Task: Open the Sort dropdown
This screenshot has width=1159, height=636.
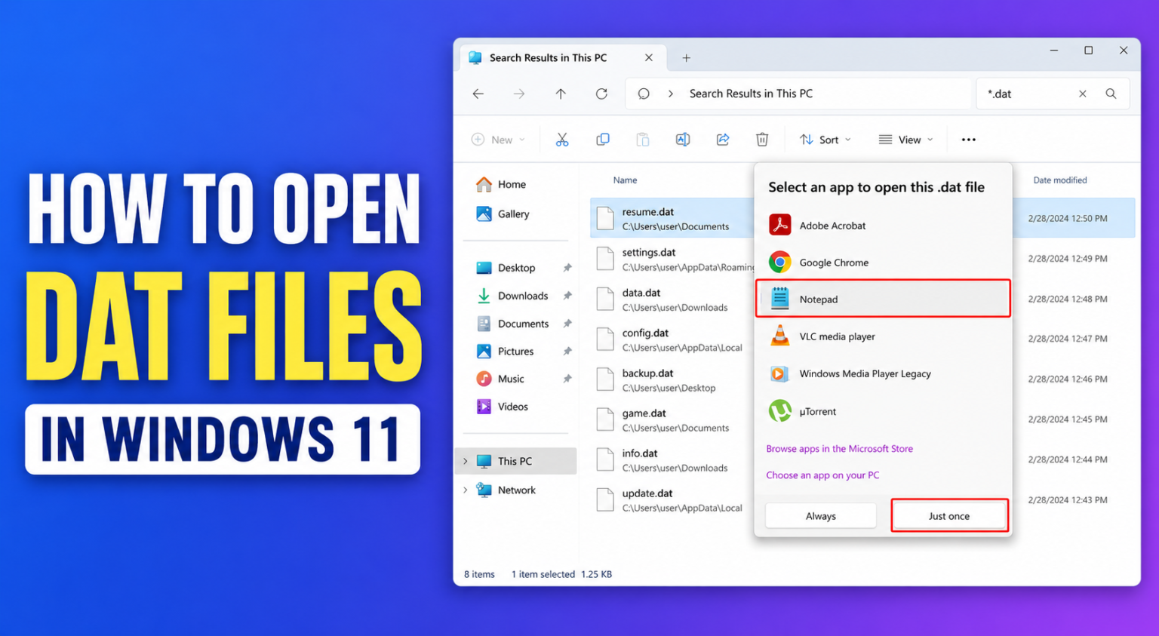Action: [x=825, y=140]
